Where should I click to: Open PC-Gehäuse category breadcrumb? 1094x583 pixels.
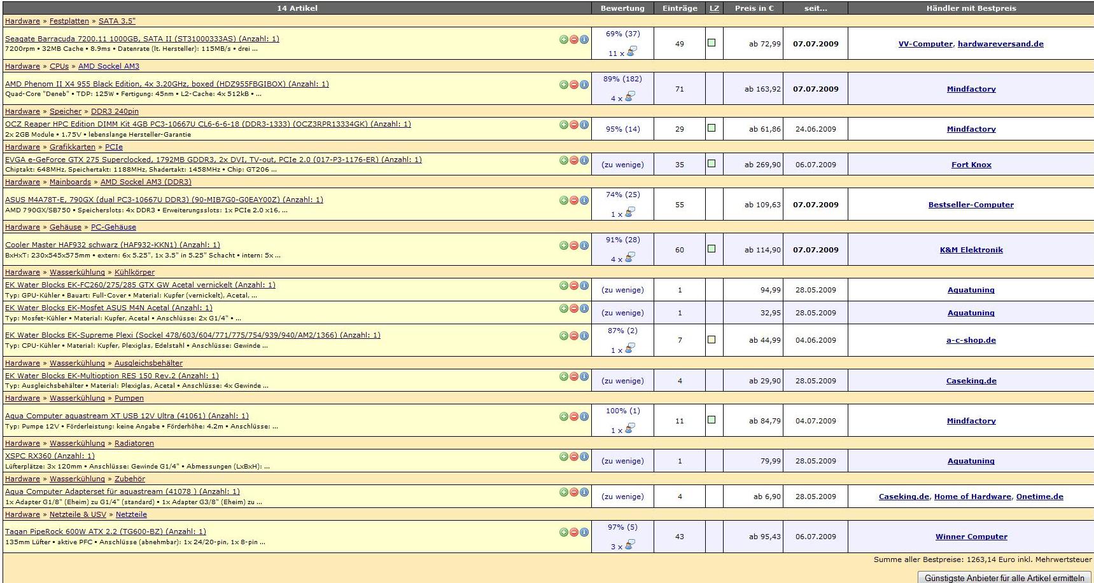click(113, 227)
